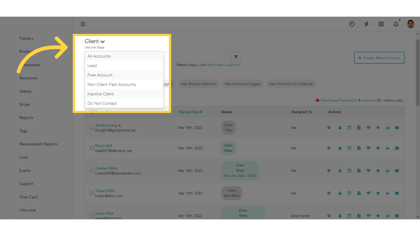420x236 pixels.
Task: Open the apps grid icon in header
Action: (x=381, y=24)
